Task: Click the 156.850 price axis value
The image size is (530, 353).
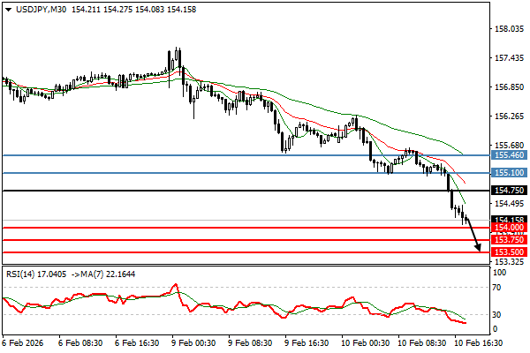Action: (505, 87)
